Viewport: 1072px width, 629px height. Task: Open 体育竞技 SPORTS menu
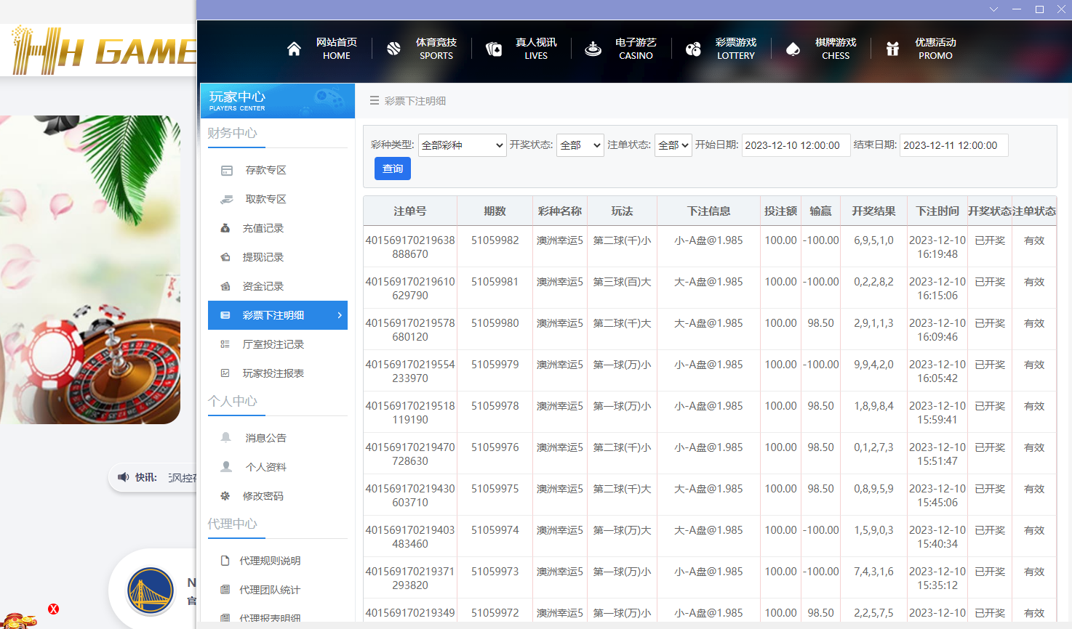pyautogui.click(x=436, y=49)
